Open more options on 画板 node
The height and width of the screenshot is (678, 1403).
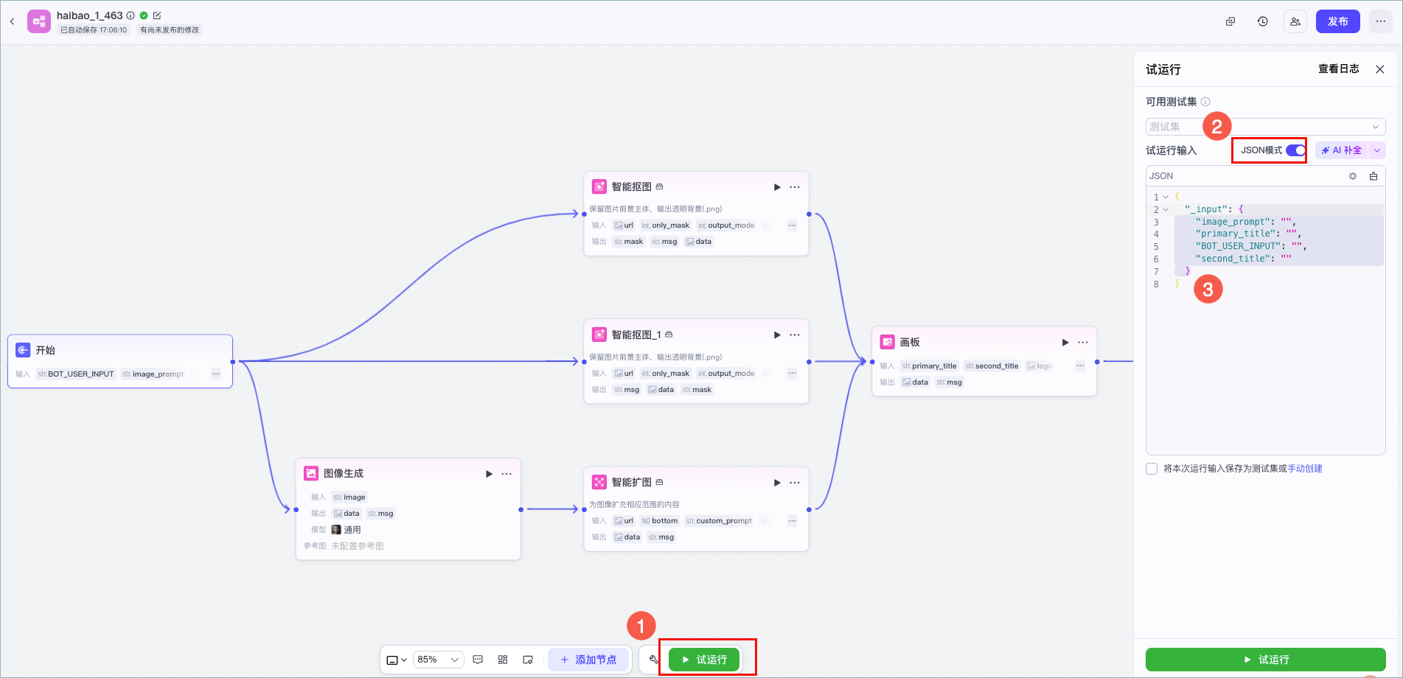click(x=1082, y=343)
